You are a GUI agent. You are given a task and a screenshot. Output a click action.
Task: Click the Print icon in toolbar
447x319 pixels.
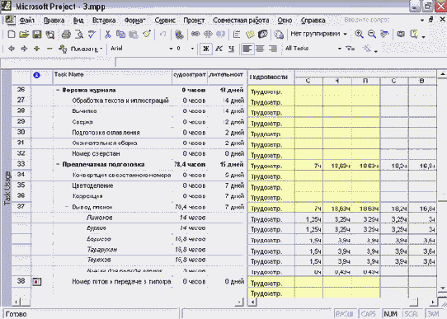point(66,35)
